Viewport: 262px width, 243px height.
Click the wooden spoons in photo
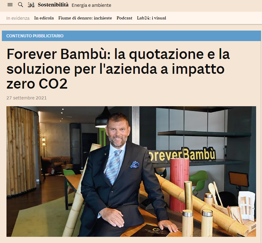215,193
